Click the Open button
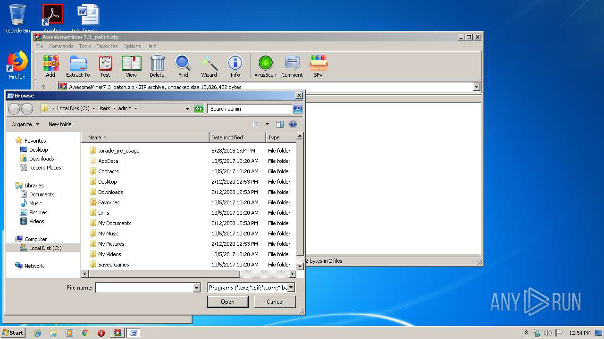 coord(227,302)
